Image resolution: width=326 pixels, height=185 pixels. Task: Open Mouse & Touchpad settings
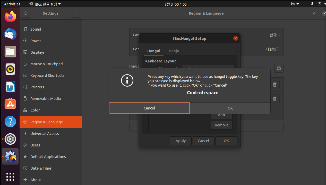51,64
